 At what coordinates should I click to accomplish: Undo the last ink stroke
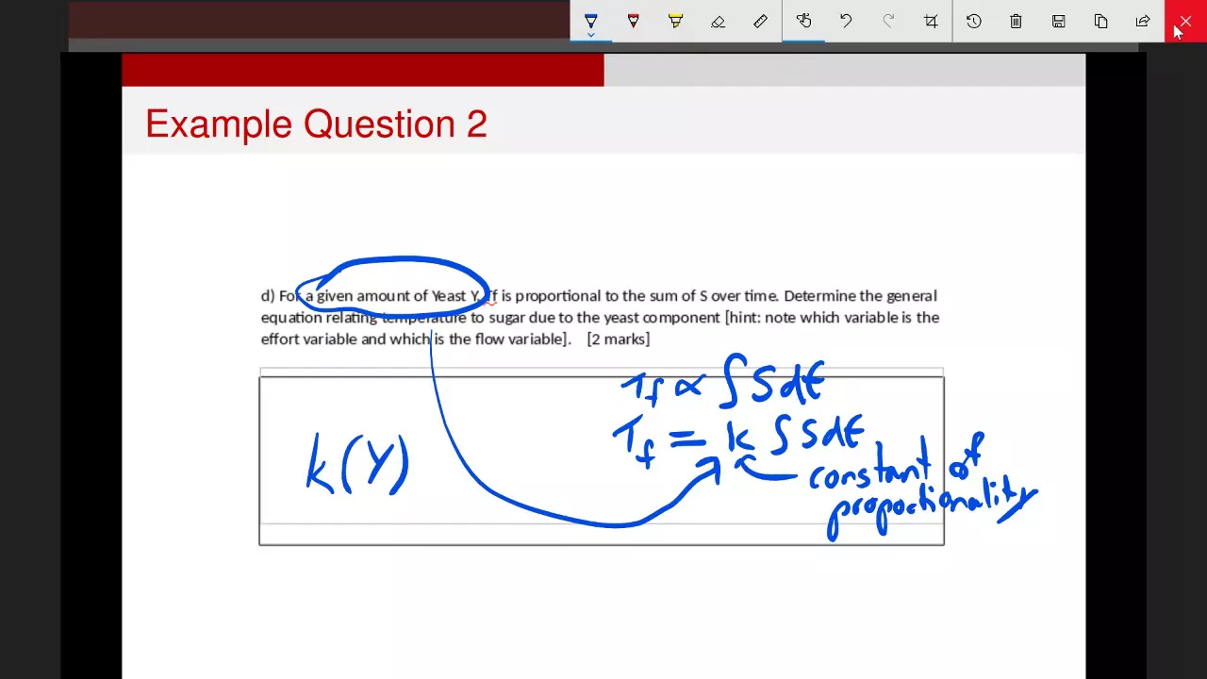(x=846, y=21)
